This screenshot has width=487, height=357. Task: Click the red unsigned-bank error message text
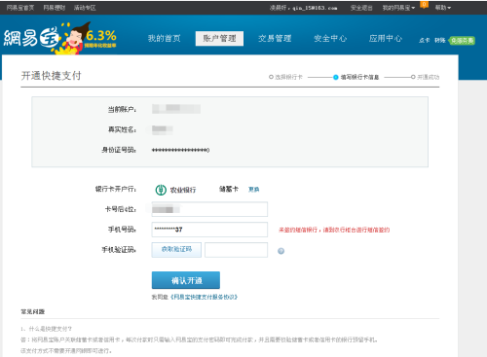pos(334,230)
